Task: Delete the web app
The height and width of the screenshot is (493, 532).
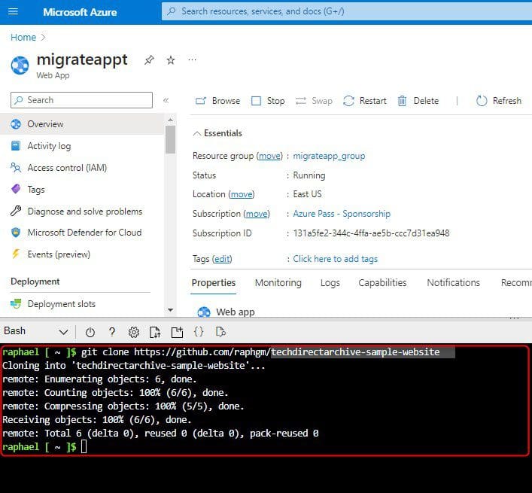Action: click(418, 101)
